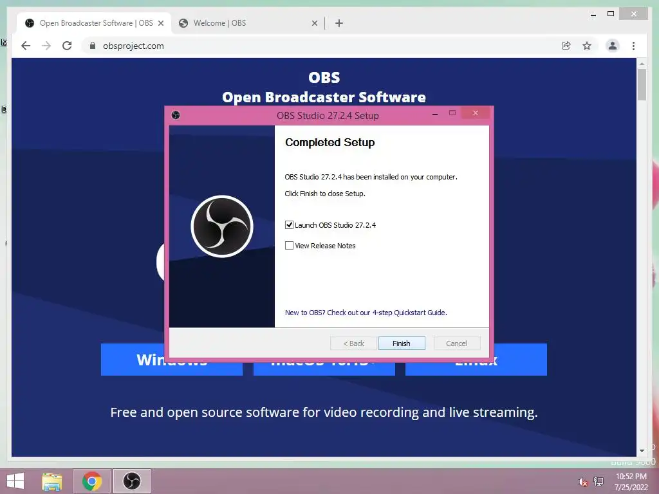This screenshot has width=659, height=494.
Task: Click the scrollbar down arrow in Chrome
Action: 642,451
